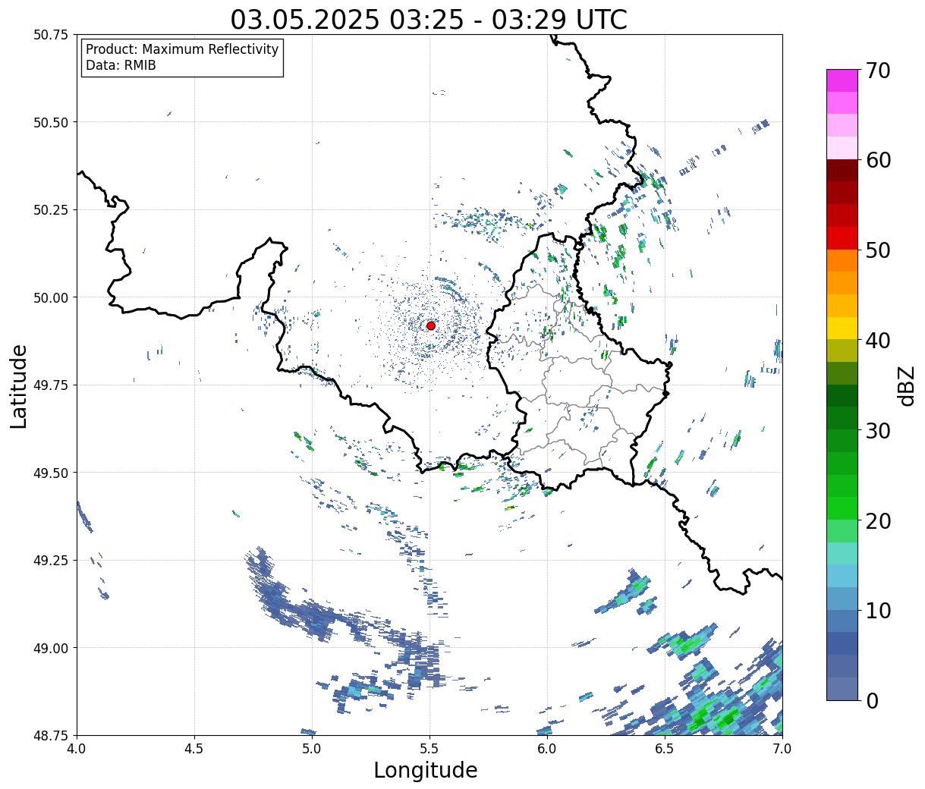
Task: Click the "Data: RMIB" legend line
Action: point(121,65)
